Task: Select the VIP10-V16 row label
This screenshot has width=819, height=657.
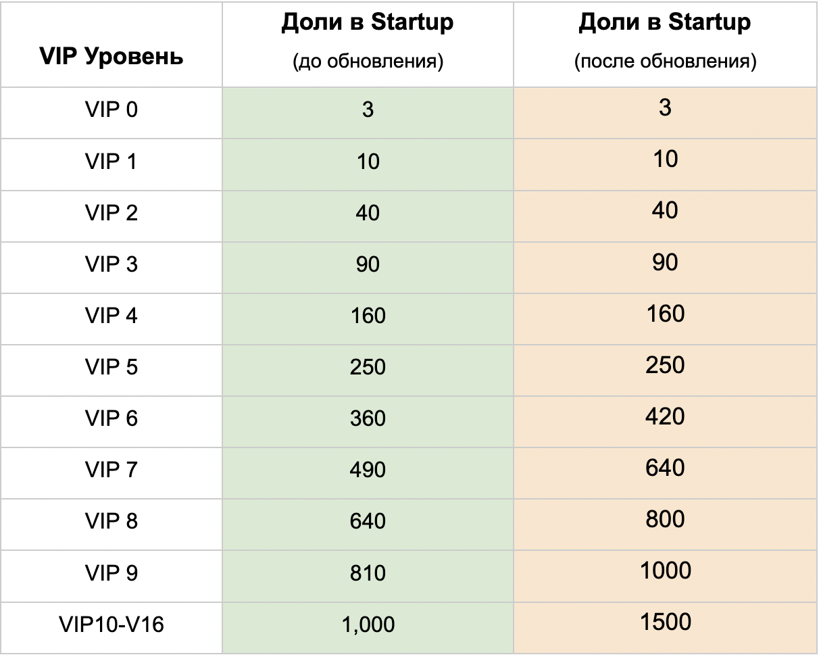Action: [111, 625]
